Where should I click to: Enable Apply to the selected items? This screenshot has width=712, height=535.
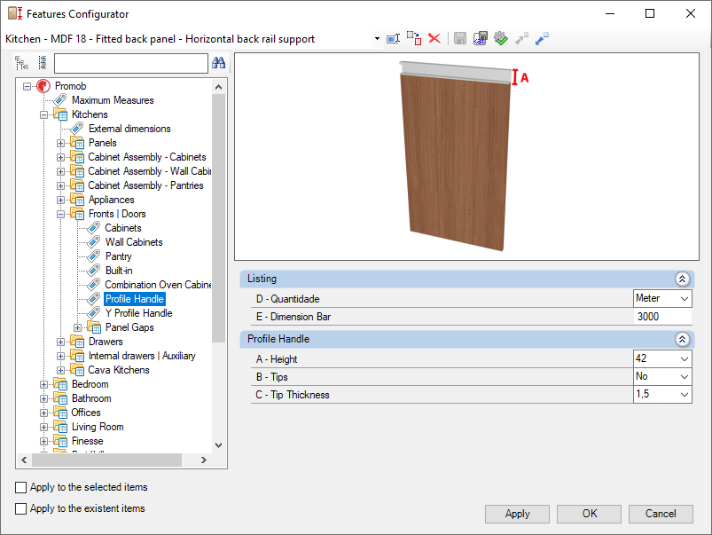[21, 487]
